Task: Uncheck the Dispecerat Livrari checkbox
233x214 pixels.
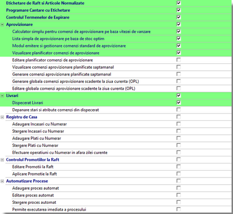Action: 179,102
